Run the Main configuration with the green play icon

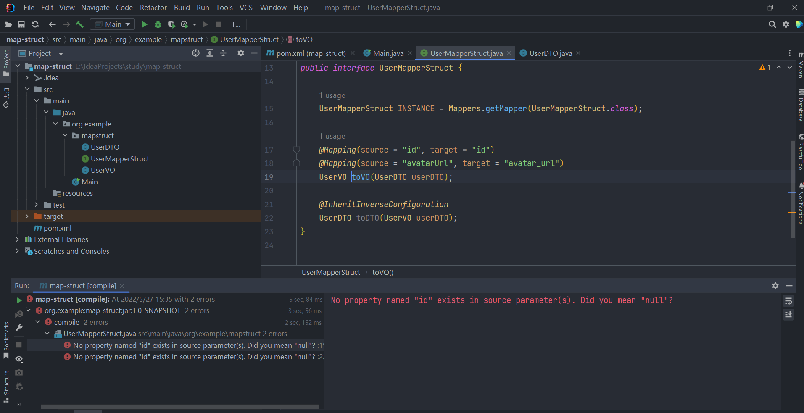144,24
